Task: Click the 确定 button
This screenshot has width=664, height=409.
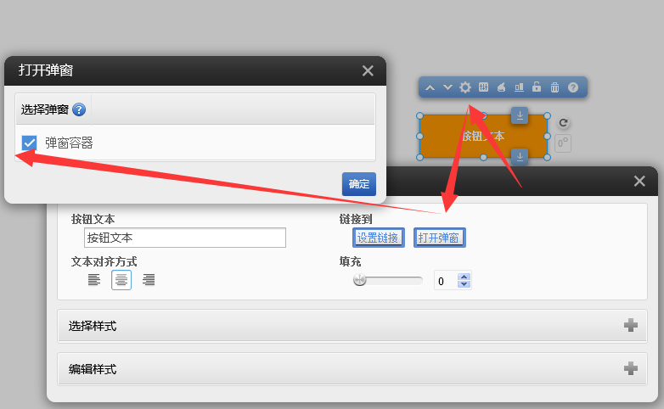Action: (x=358, y=184)
